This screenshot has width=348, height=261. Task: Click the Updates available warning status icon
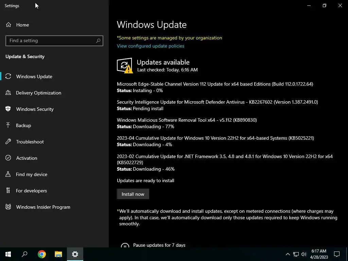click(x=125, y=66)
